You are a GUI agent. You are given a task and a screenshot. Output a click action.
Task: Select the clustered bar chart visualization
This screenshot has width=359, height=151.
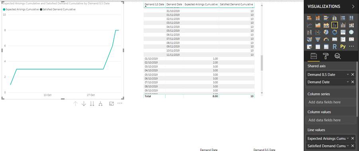point(326,18)
